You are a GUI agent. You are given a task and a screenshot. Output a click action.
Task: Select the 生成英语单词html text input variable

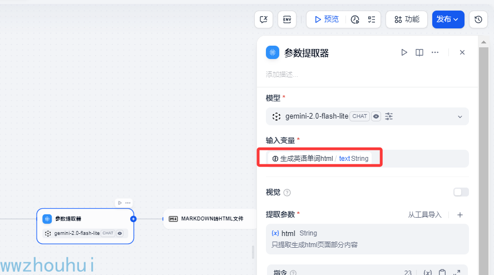(x=320, y=158)
